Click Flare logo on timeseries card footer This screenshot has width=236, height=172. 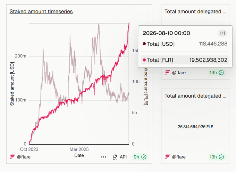pyautogui.click(x=12, y=157)
